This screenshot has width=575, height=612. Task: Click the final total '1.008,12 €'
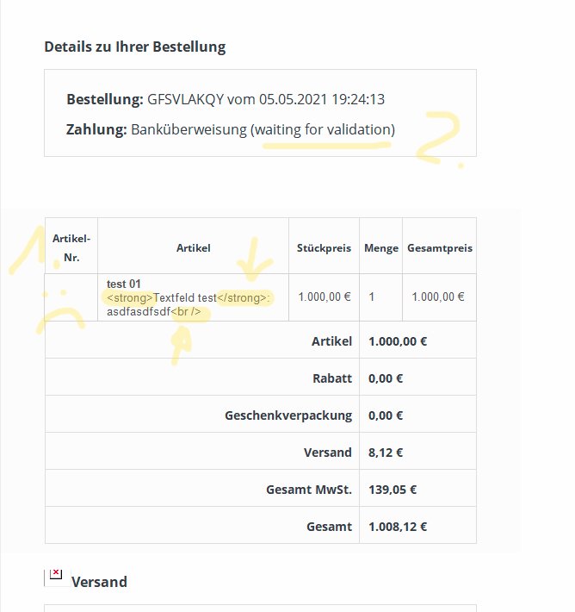pyautogui.click(x=398, y=527)
